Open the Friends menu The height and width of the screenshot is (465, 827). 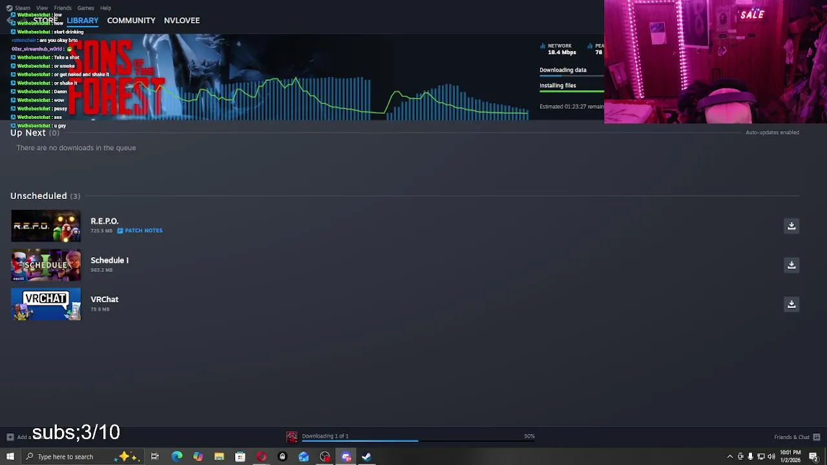click(x=63, y=8)
